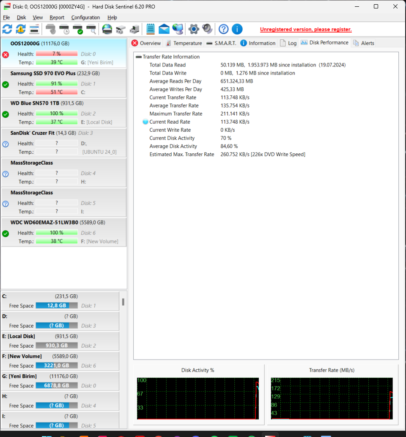Select the Maximum Transfer Rate row

(x=199, y=114)
